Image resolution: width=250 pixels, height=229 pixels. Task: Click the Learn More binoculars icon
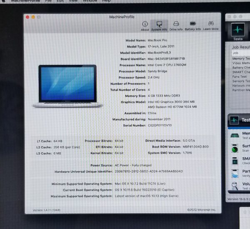click(211, 25)
